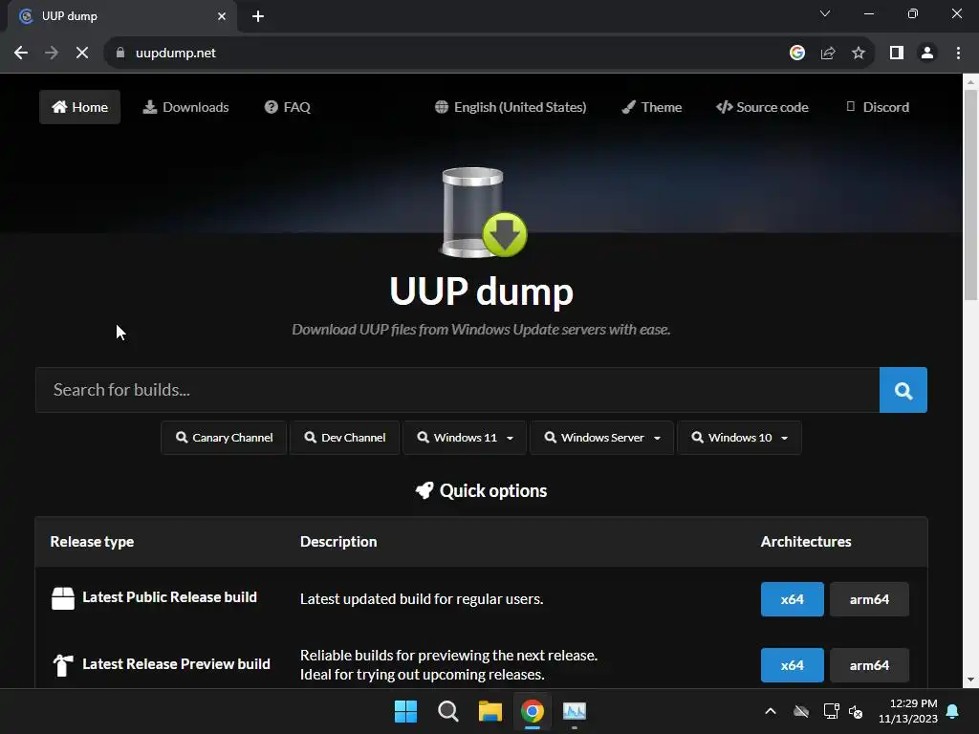Click the Chrome taskbar icon
The height and width of the screenshot is (734, 979).
(x=533, y=711)
